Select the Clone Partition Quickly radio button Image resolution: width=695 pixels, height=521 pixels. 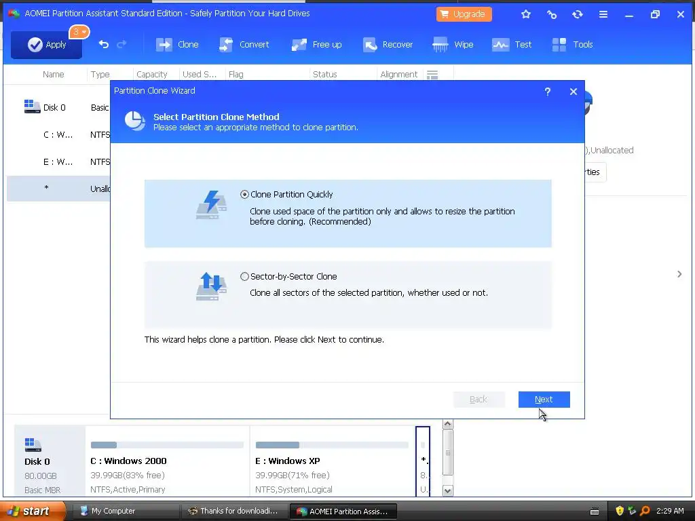pos(244,195)
